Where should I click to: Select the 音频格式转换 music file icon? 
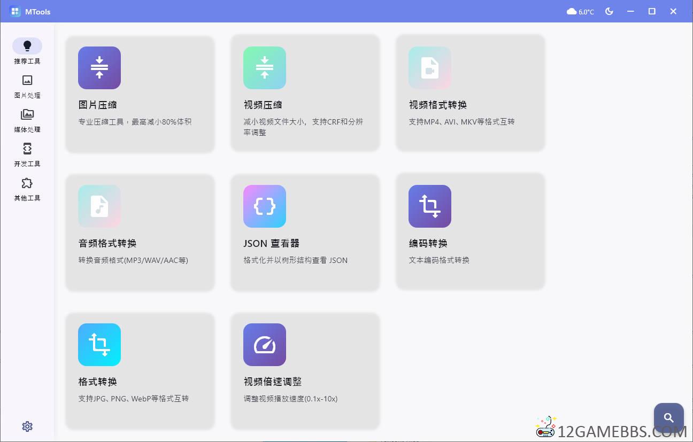(99, 206)
